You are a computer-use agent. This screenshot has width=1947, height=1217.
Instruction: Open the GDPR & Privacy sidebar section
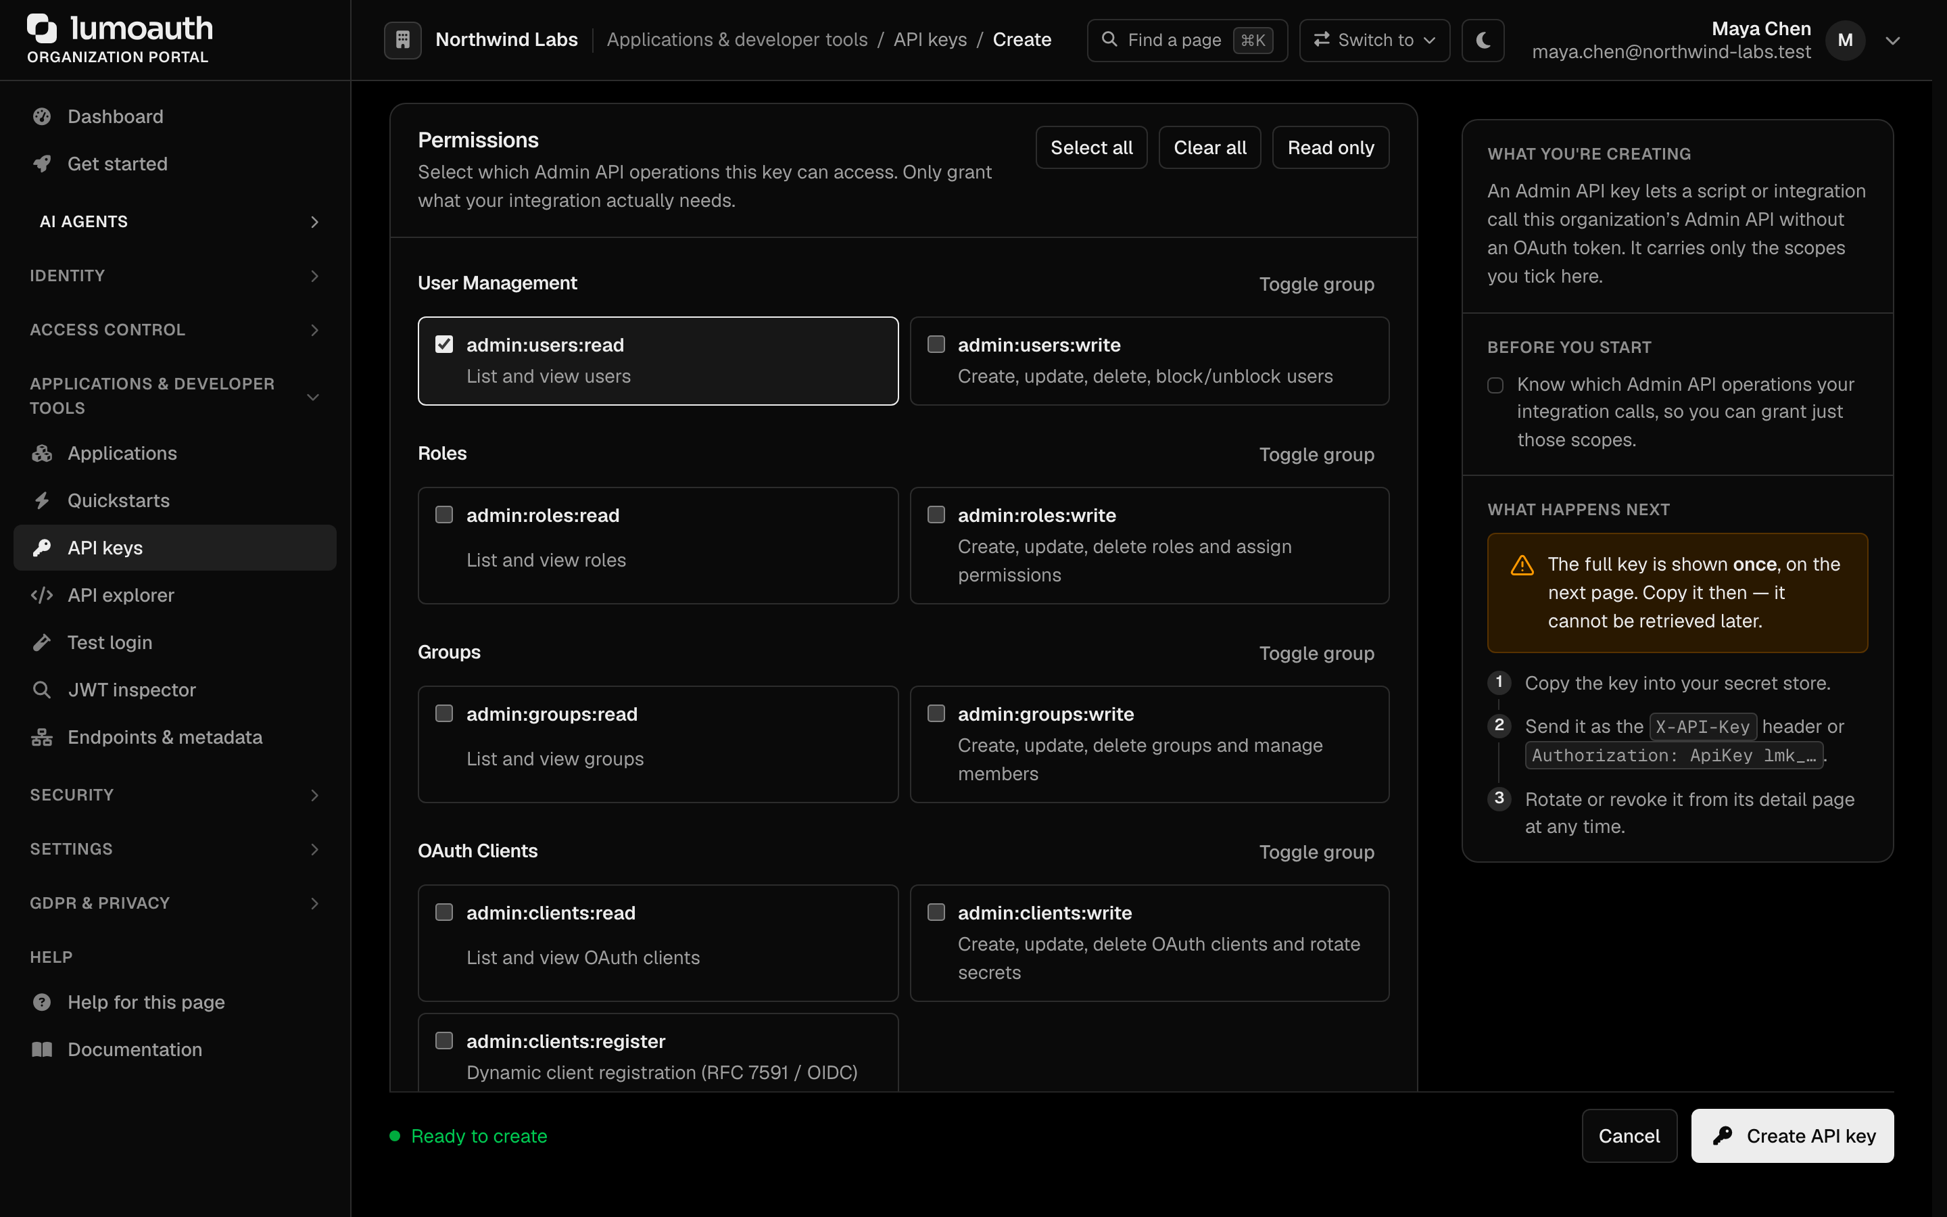174,903
